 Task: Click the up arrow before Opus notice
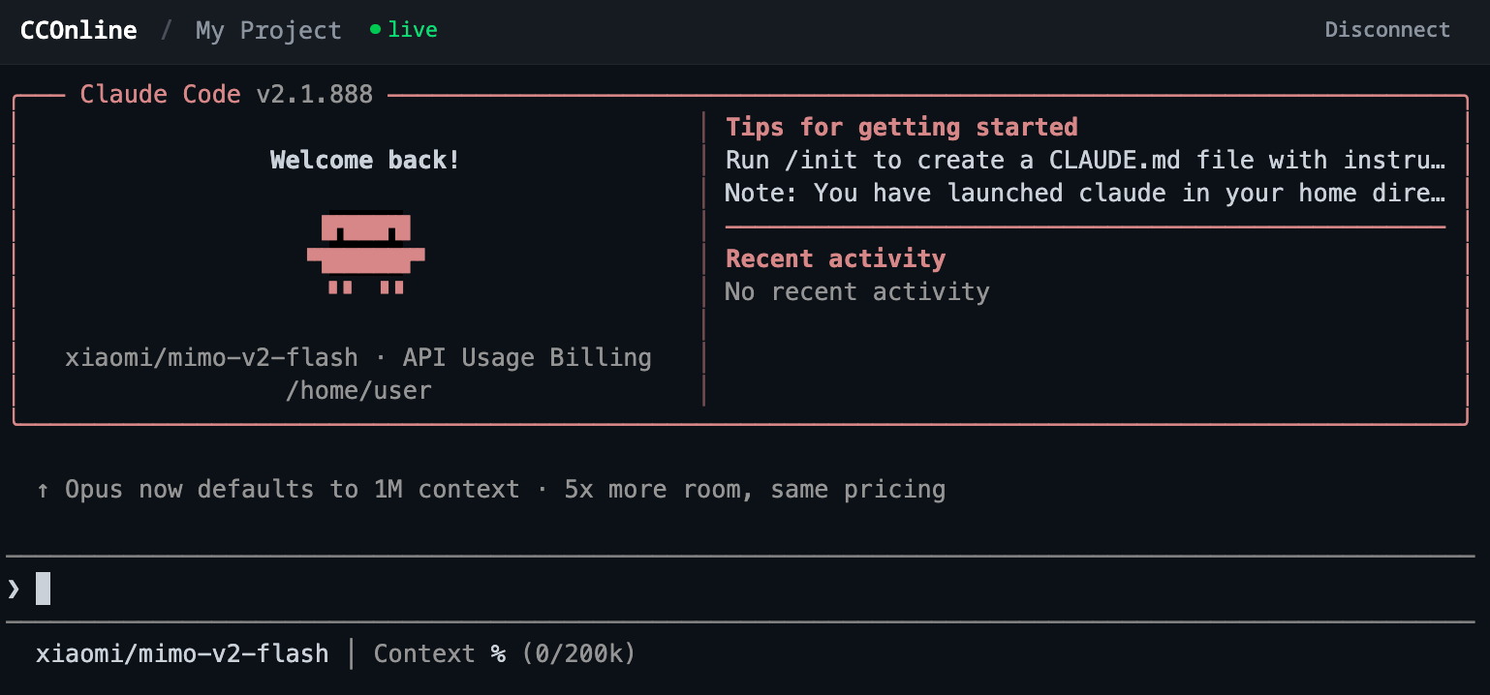coord(43,490)
